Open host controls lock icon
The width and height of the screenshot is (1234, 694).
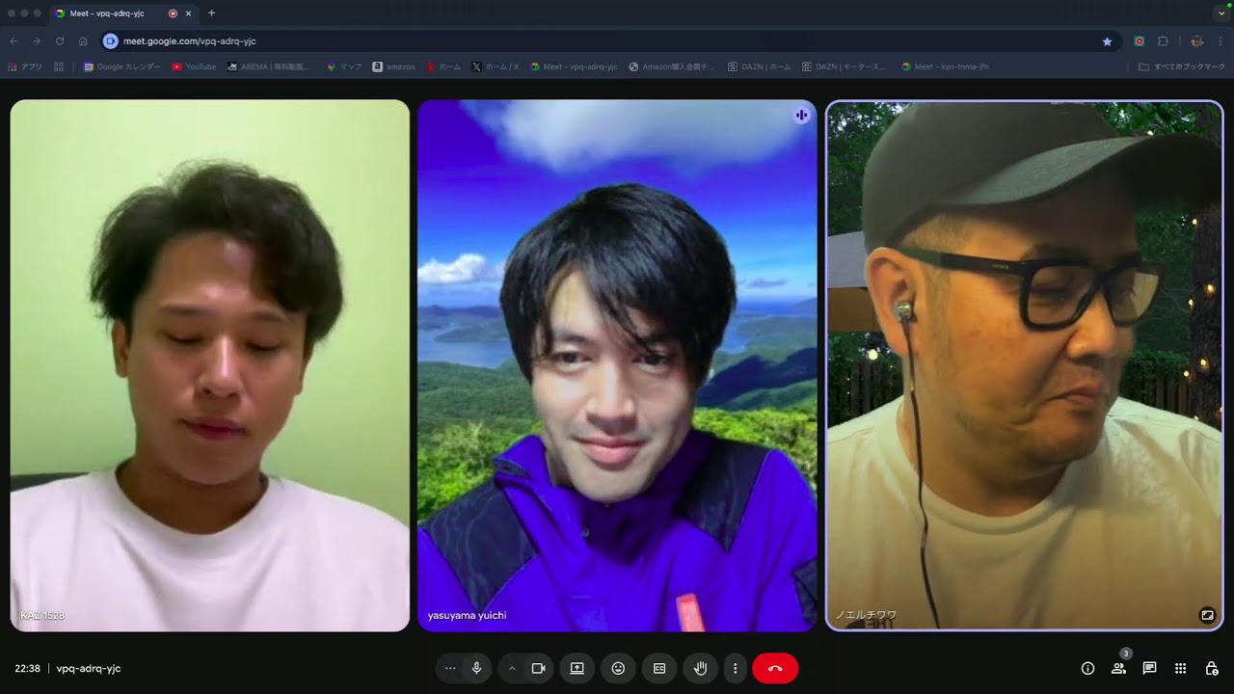pyautogui.click(x=1212, y=668)
